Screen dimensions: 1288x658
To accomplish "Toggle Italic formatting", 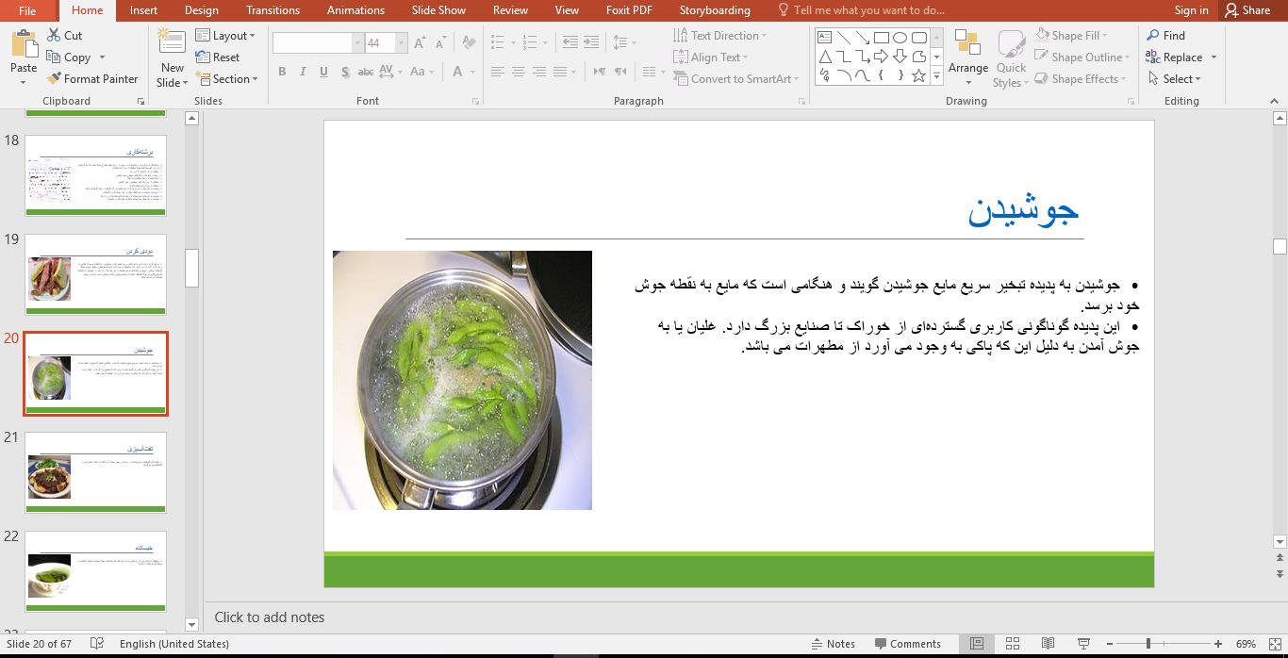I will point(303,72).
